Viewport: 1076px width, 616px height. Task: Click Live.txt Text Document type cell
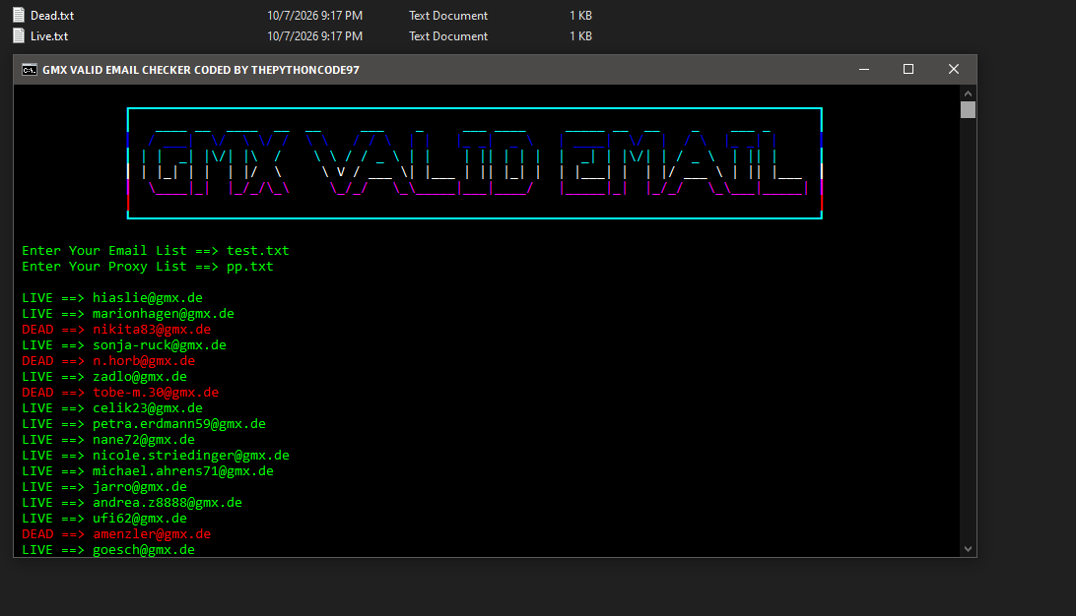[448, 35]
